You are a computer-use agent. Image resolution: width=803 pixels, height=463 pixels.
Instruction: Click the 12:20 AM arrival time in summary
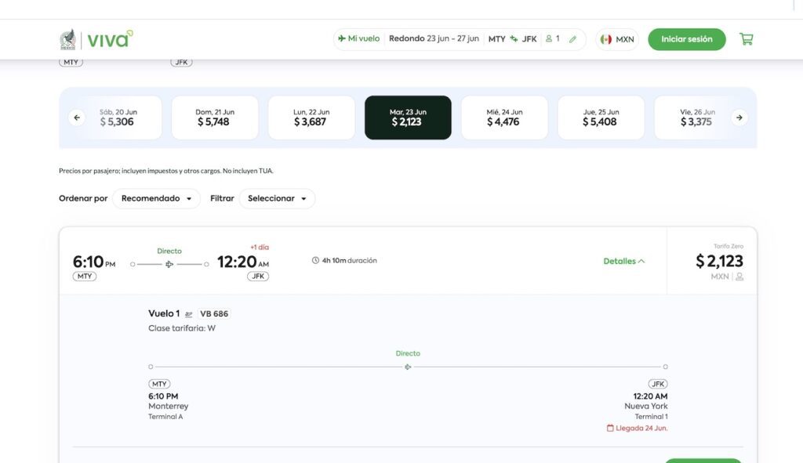[243, 262]
